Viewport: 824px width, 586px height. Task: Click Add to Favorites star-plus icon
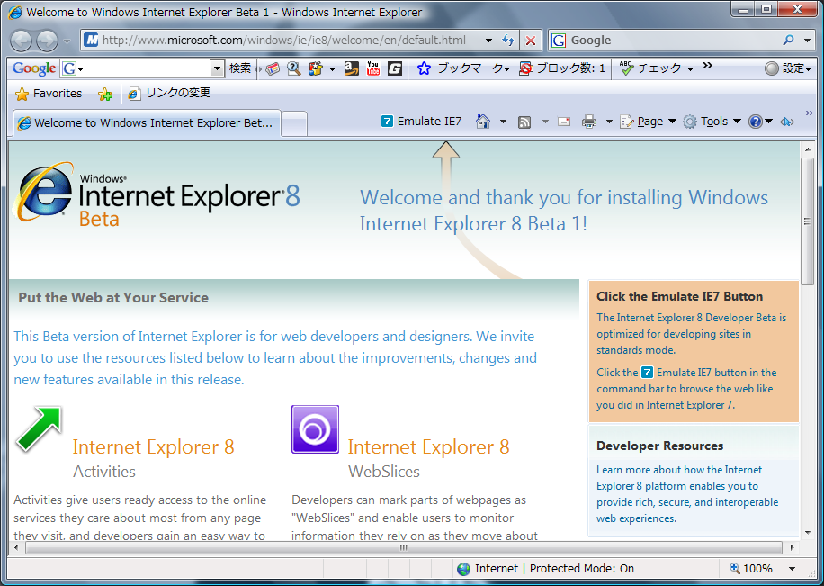[x=105, y=95]
